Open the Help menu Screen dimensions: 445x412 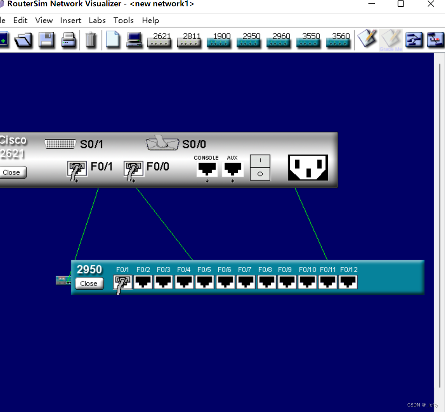click(151, 20)
